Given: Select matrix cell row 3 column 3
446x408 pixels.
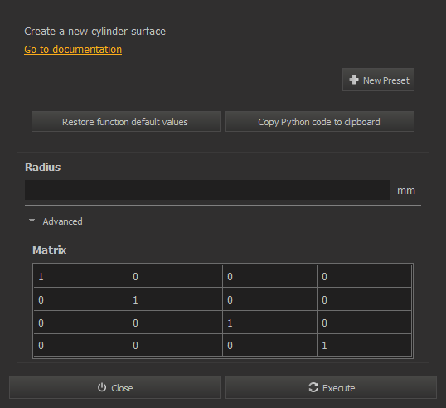Looking at the screenshot, I should (x=269, y=323).
